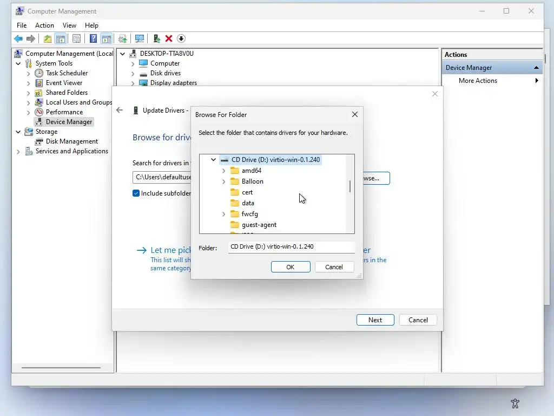Select Services and Applications node

(72, 151)
